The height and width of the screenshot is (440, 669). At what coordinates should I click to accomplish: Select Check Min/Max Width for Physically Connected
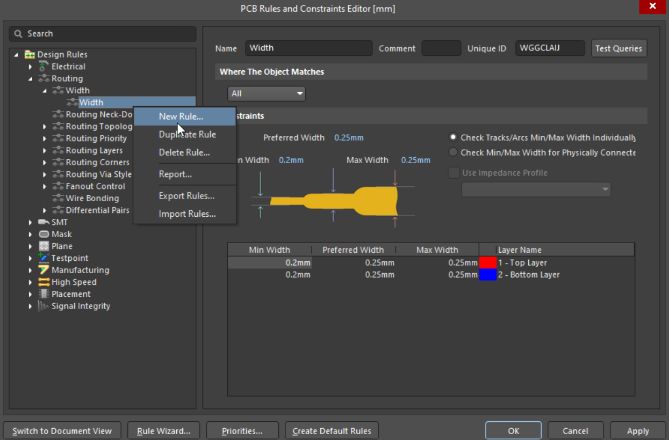click(453, 152)
